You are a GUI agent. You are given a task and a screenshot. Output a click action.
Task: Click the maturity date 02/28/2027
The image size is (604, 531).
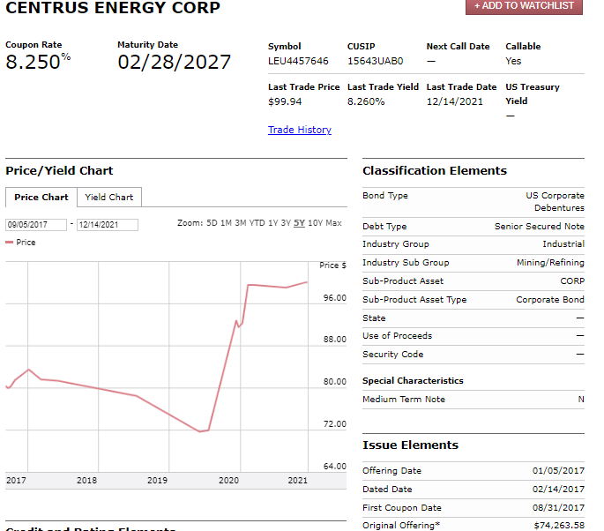[174, 62]
